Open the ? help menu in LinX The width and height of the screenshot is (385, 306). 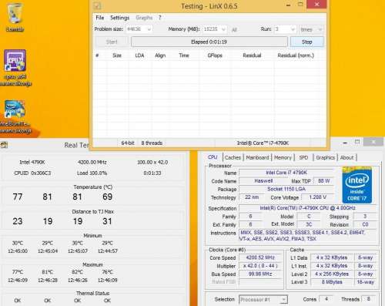(x=160, y=18)
